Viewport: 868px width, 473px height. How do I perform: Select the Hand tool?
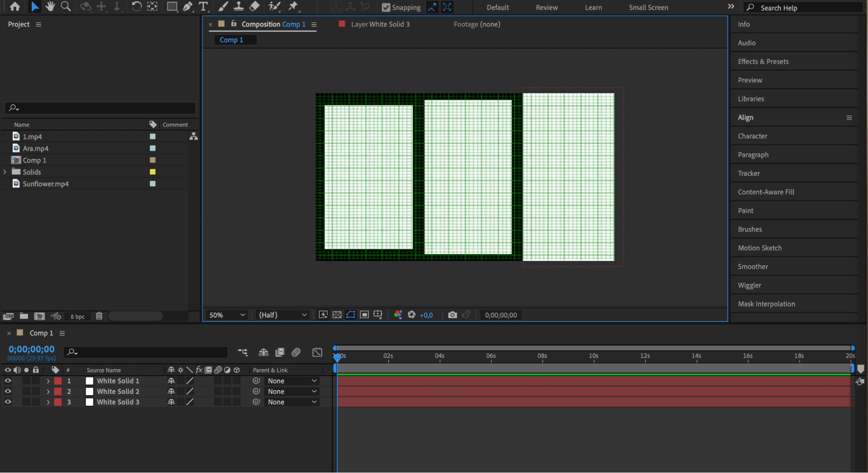[50, 7]
